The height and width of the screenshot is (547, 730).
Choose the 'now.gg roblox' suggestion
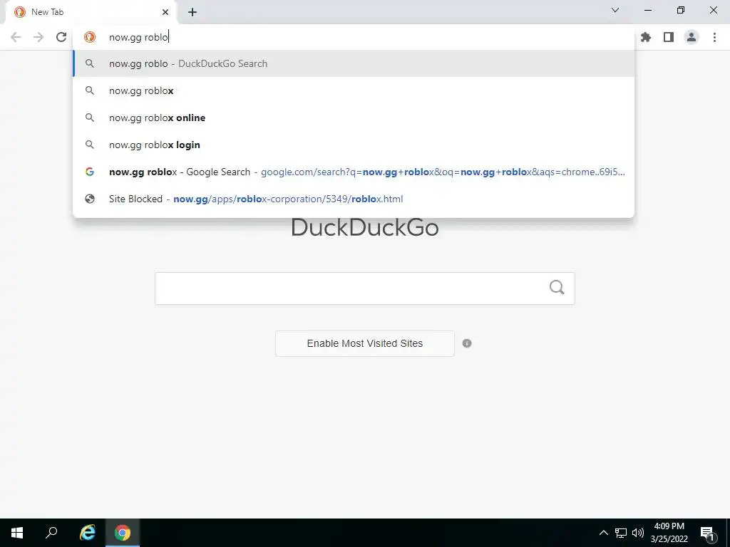pos(354,90)
